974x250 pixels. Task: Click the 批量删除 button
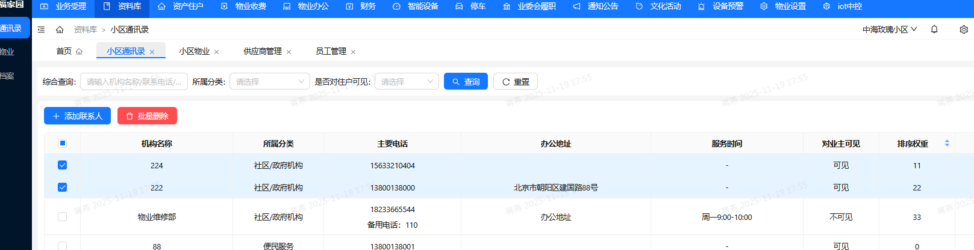point(147,116)
